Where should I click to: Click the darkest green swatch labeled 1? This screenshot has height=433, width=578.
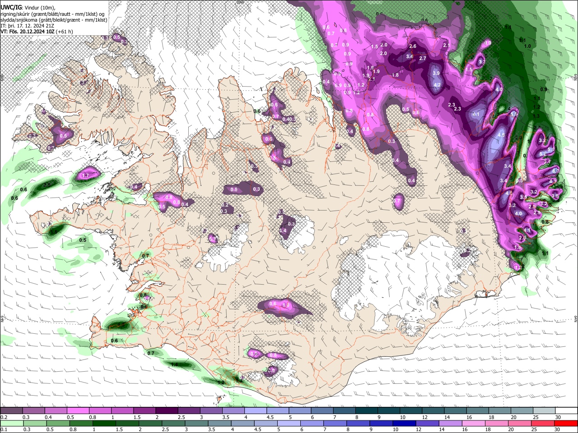104,424
